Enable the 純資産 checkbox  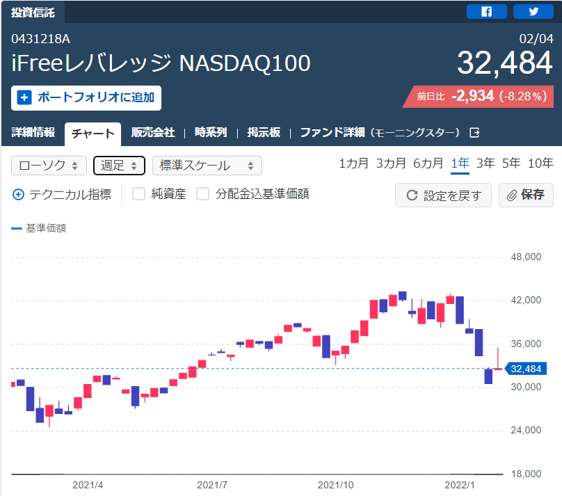138,194
